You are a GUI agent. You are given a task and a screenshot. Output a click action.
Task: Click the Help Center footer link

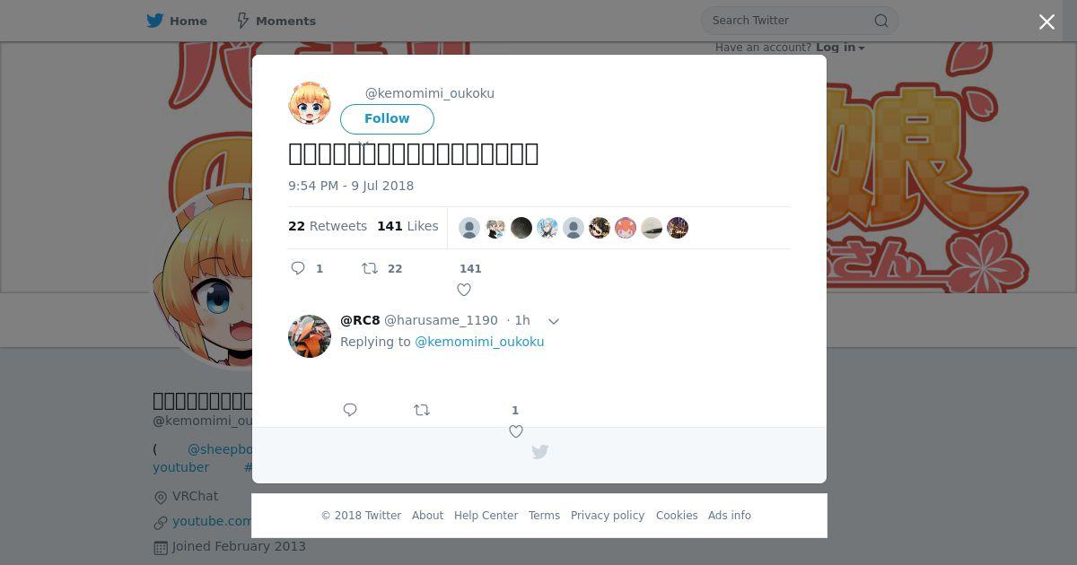[x=486, y=516]
